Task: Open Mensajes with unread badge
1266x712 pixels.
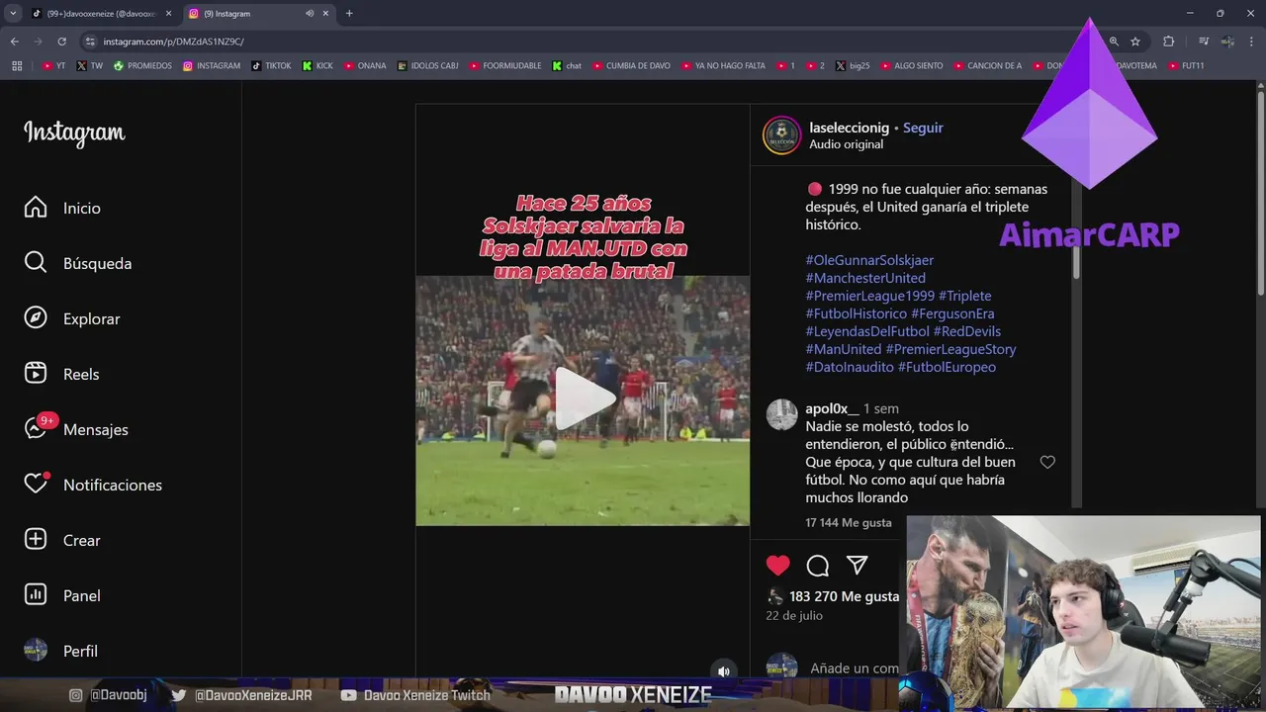Action: coord(76,429)
